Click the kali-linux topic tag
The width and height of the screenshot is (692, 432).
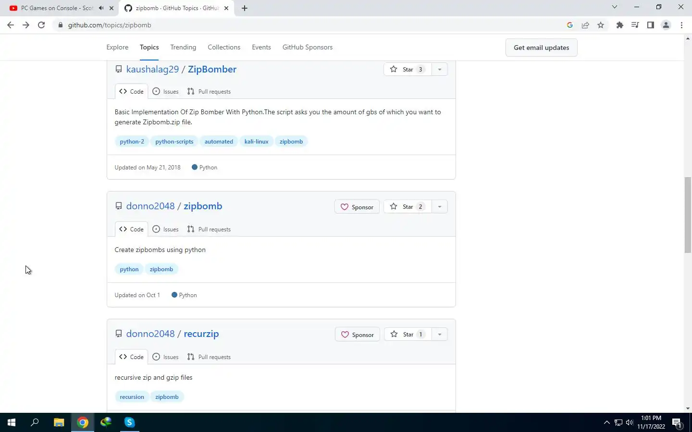click(x=256, y=142)
